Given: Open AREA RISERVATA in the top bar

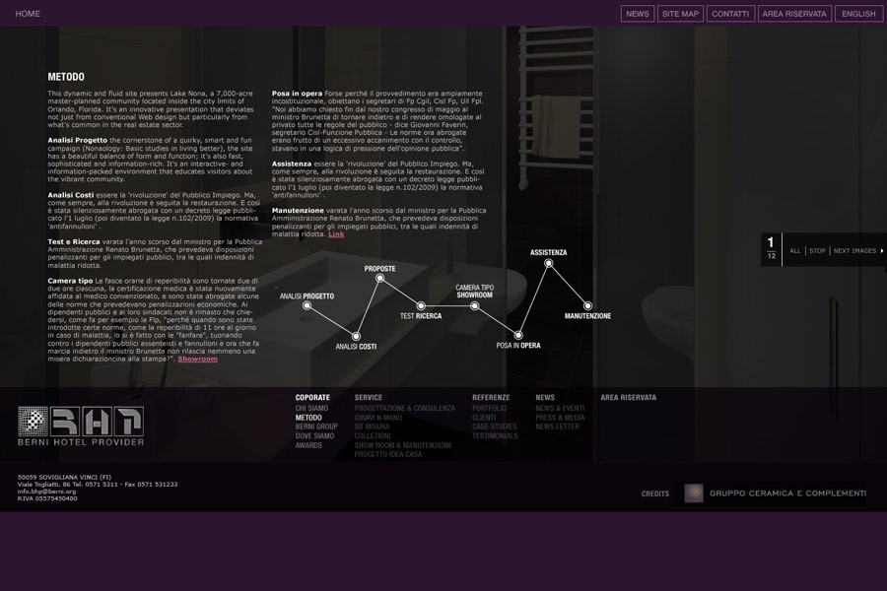Looking at the screenshot, I should 794,14.
